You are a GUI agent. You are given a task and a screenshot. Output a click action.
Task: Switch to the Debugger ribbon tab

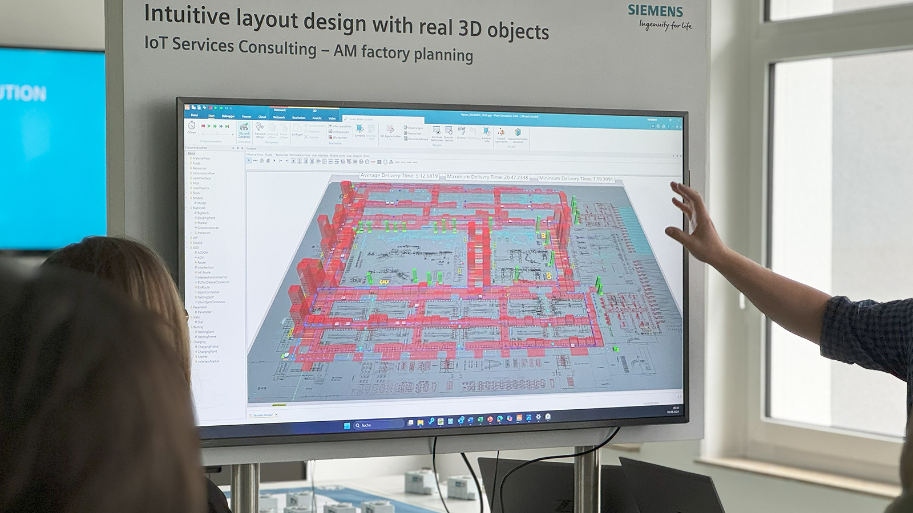[x=228, y=116]
